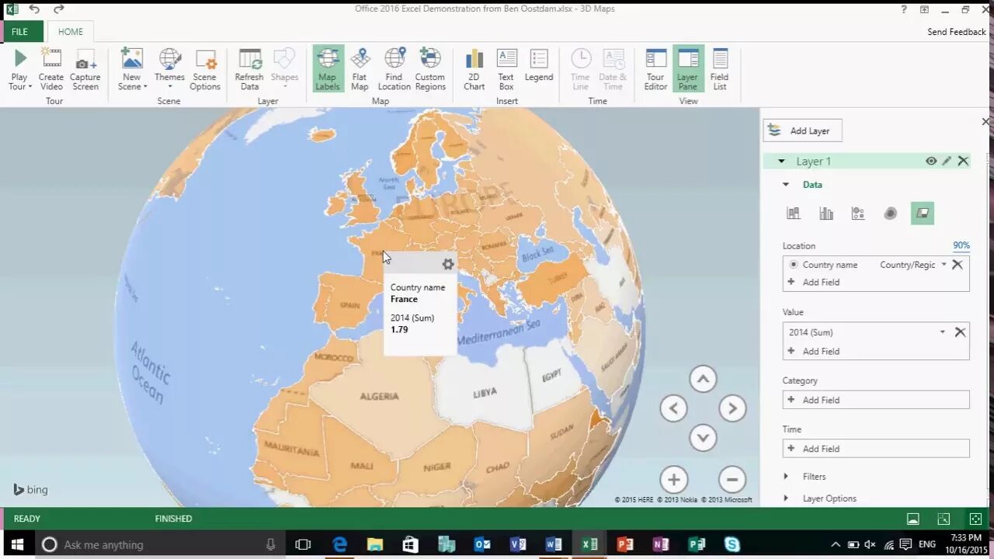
Task: Zoom in with plus button
Action: point(673,479)
